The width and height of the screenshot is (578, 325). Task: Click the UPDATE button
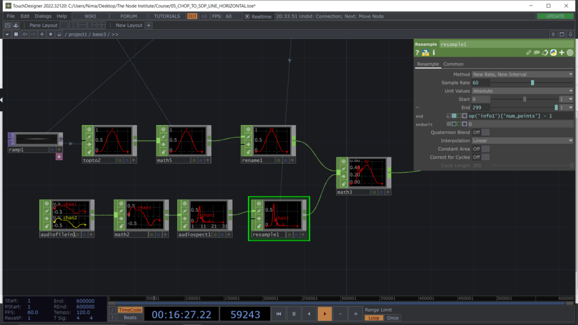(555, 16)
